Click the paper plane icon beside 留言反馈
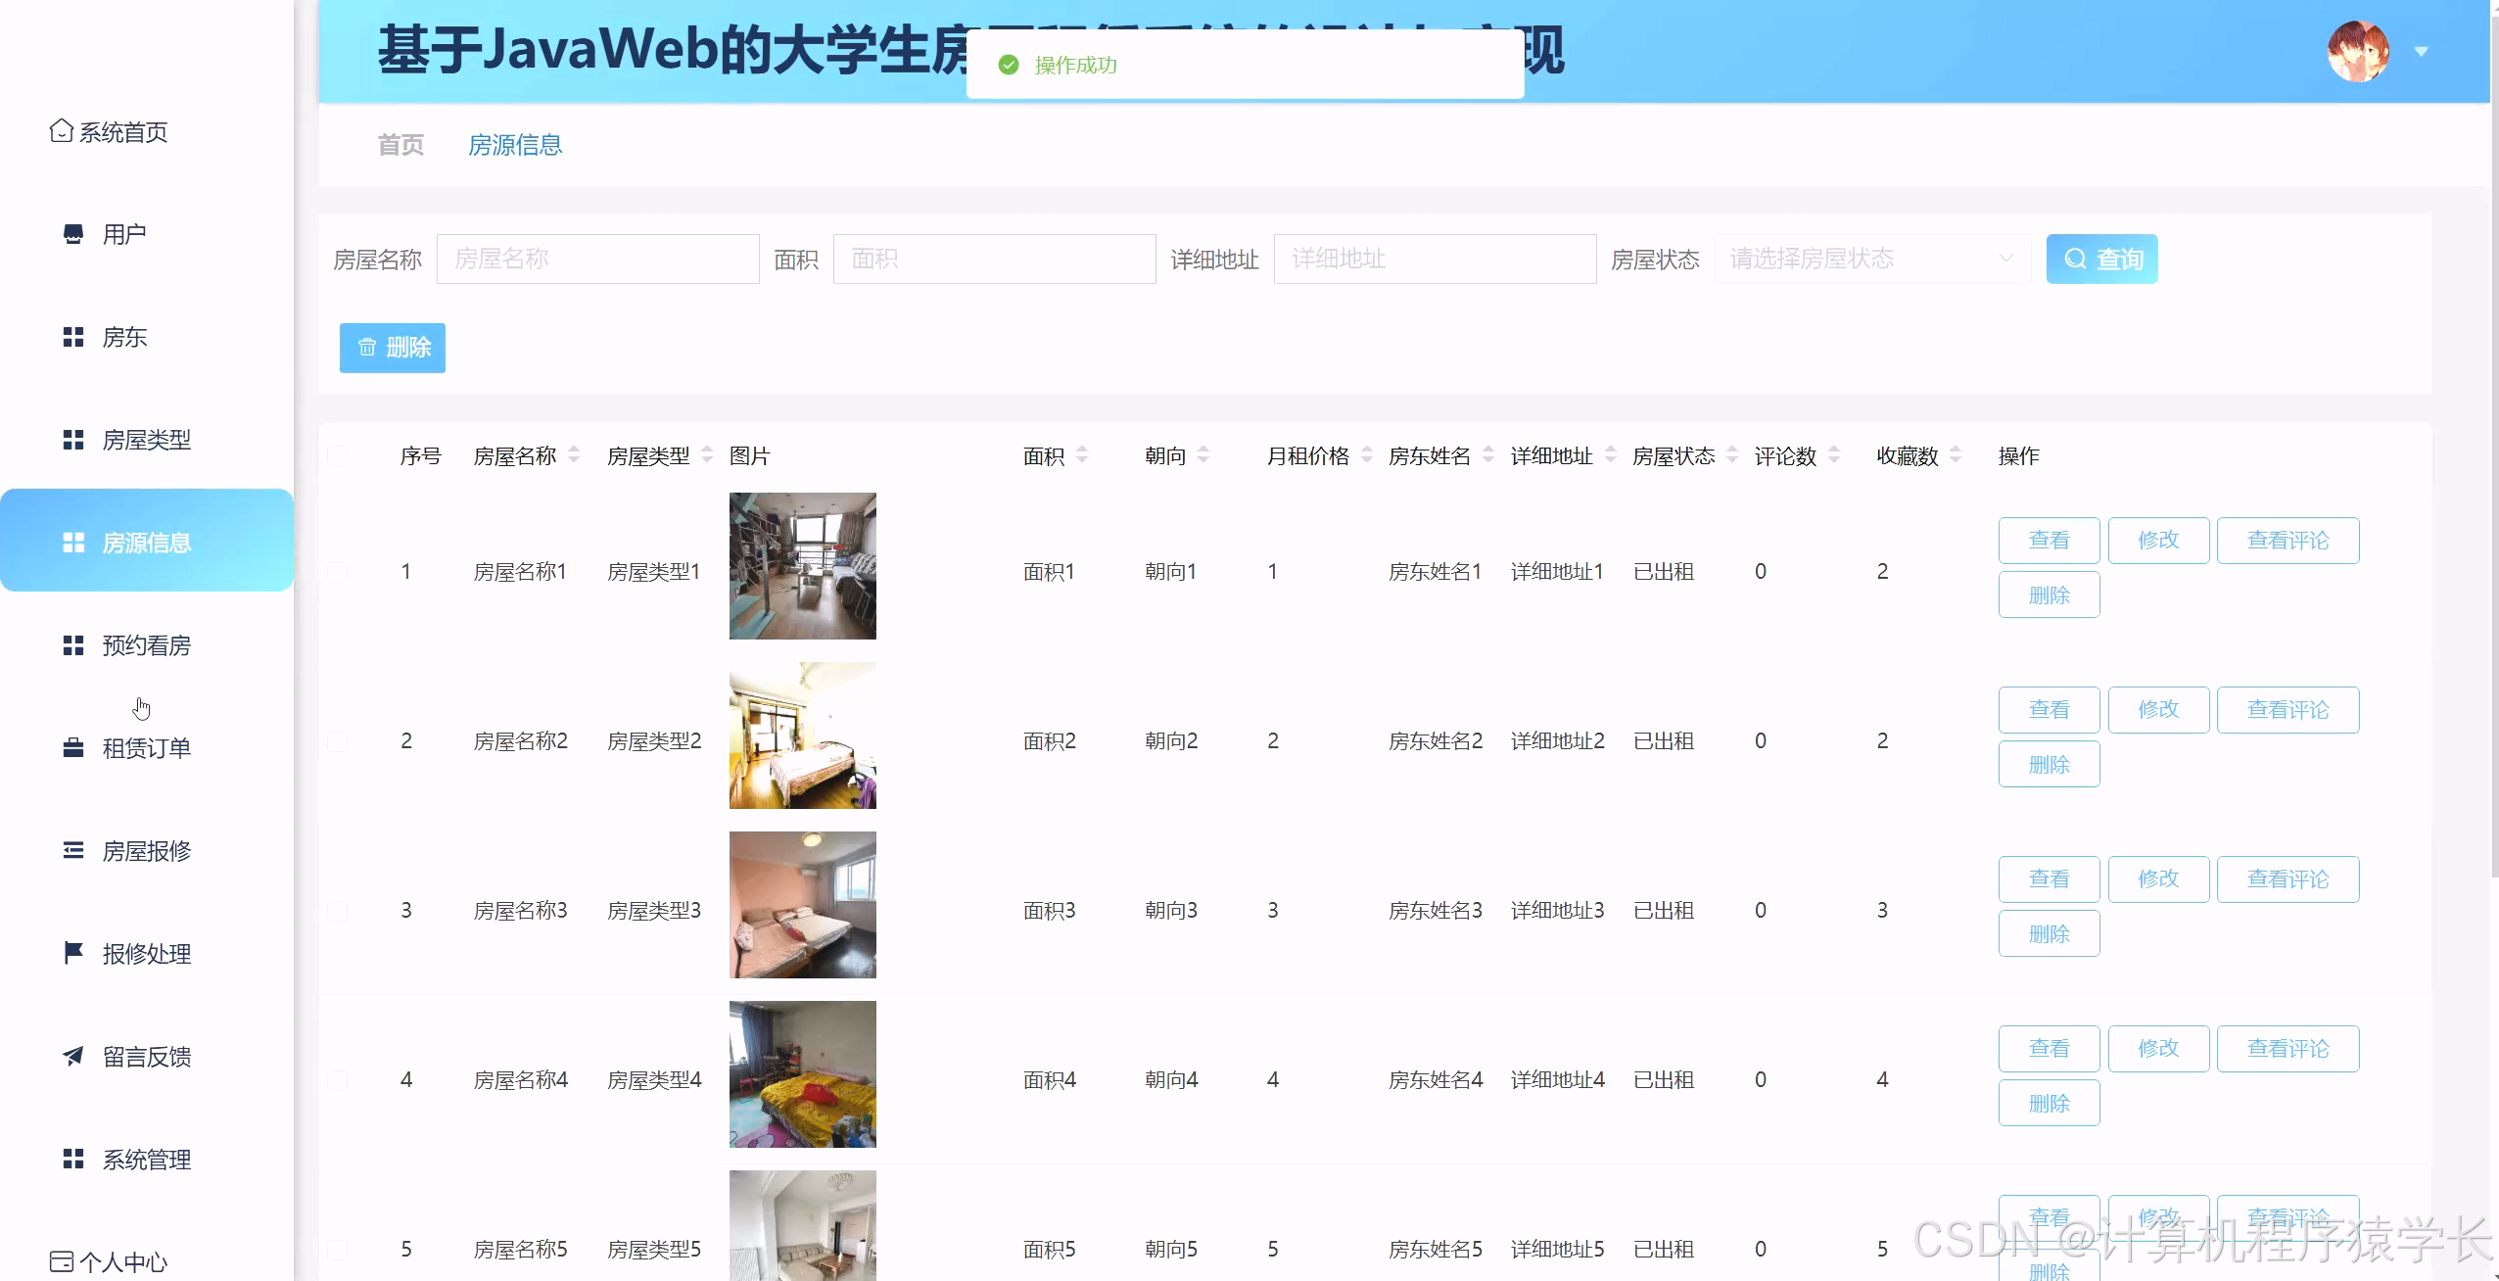Screen dimensions: 2499x1281 pyautogui.click(x=73, y=1056)
